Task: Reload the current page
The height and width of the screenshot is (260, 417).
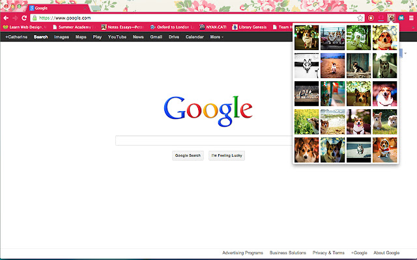Action: [x=24, y=18]
